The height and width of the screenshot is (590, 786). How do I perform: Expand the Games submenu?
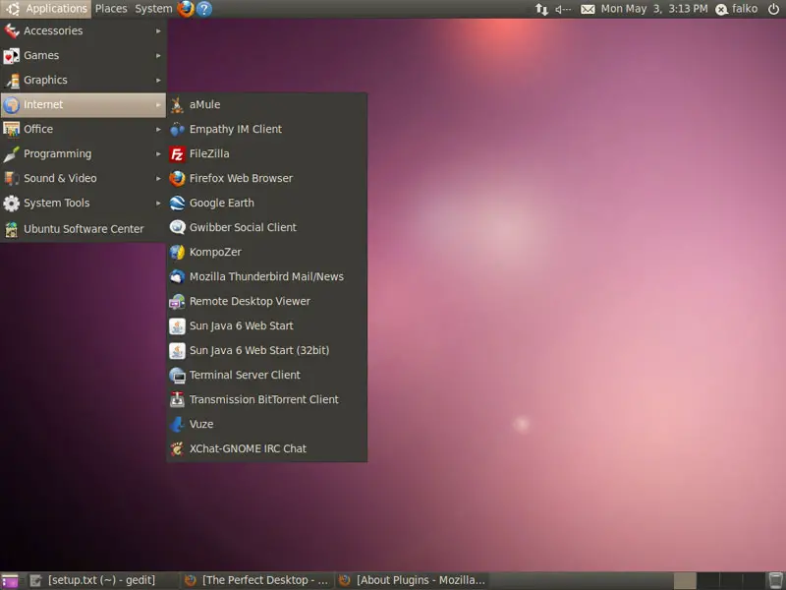pos(84,55)
